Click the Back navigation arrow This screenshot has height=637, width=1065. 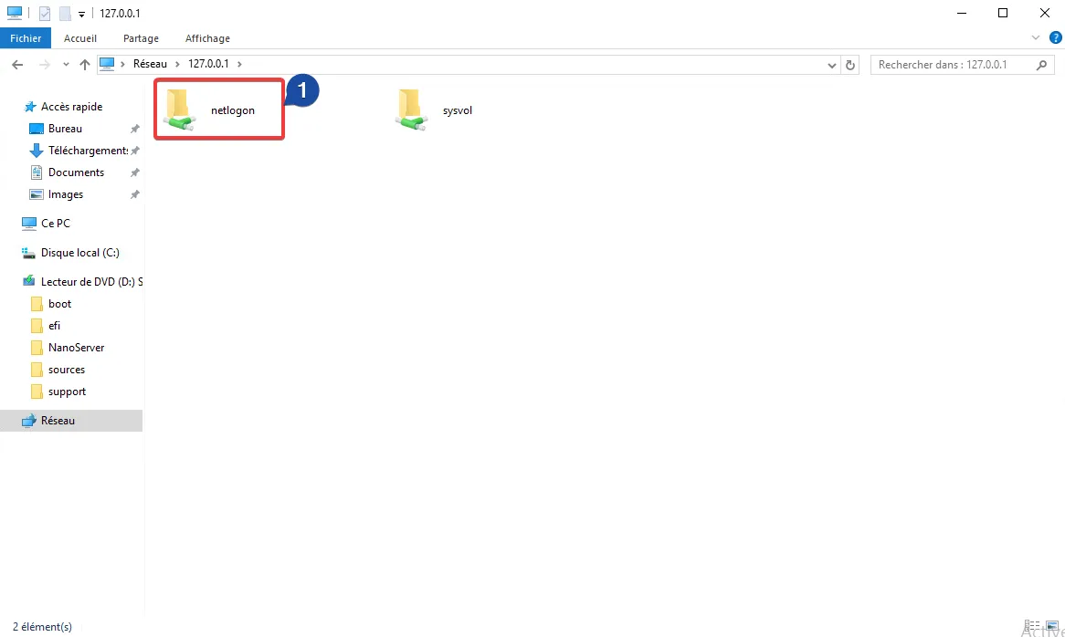pos(16,65)
